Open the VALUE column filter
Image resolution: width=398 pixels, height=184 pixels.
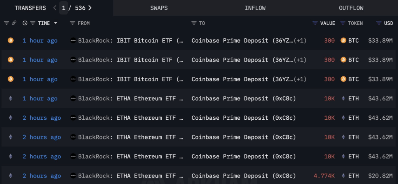coord(315,23)
